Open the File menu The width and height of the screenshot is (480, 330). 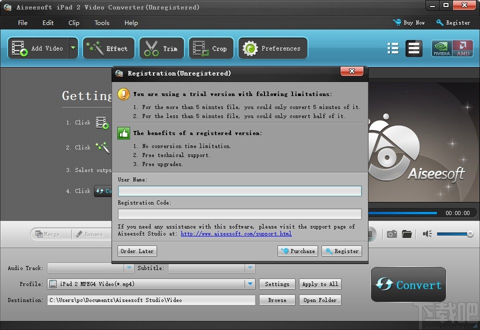pos(22,23)
